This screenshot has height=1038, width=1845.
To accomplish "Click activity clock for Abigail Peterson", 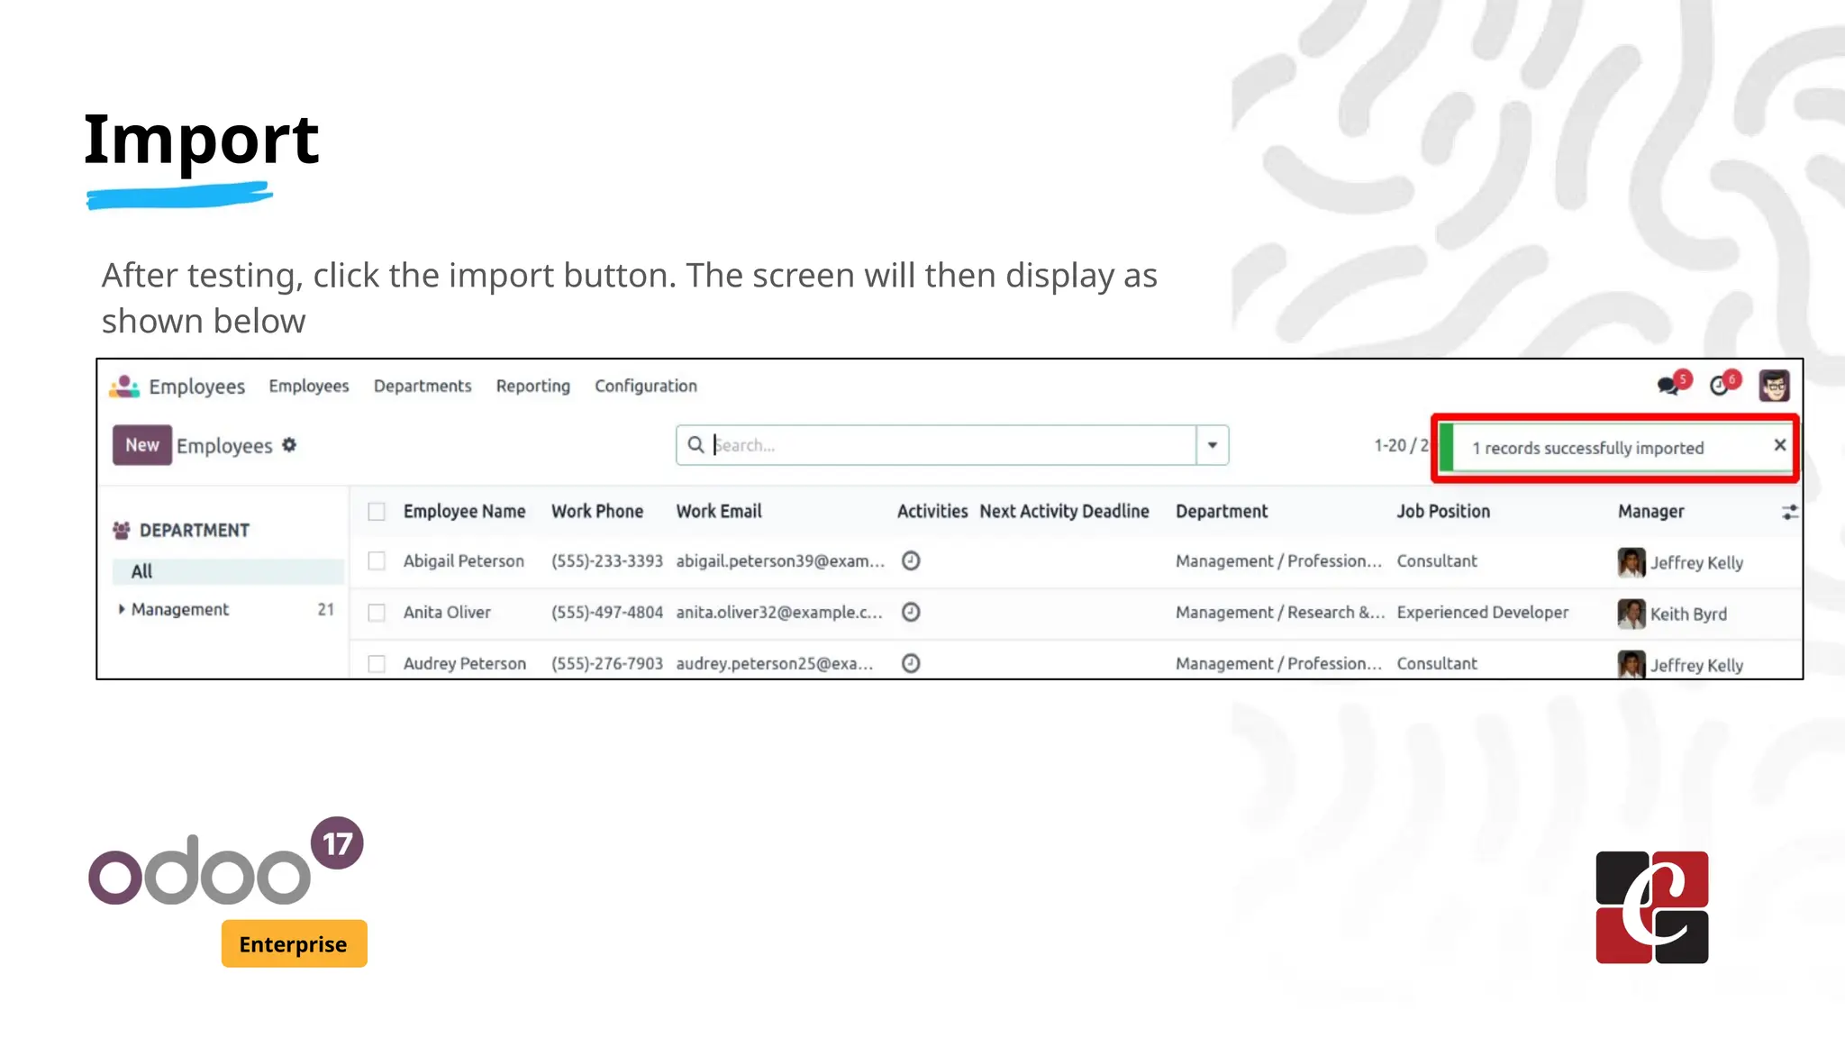I will point(911,560).
